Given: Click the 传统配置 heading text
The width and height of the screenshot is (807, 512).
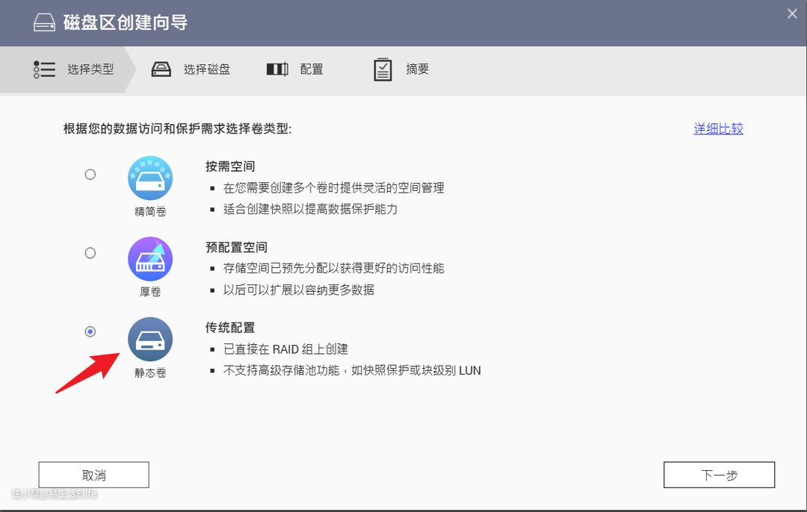Looking at the screenshot, I should click(x=230, y=328).
